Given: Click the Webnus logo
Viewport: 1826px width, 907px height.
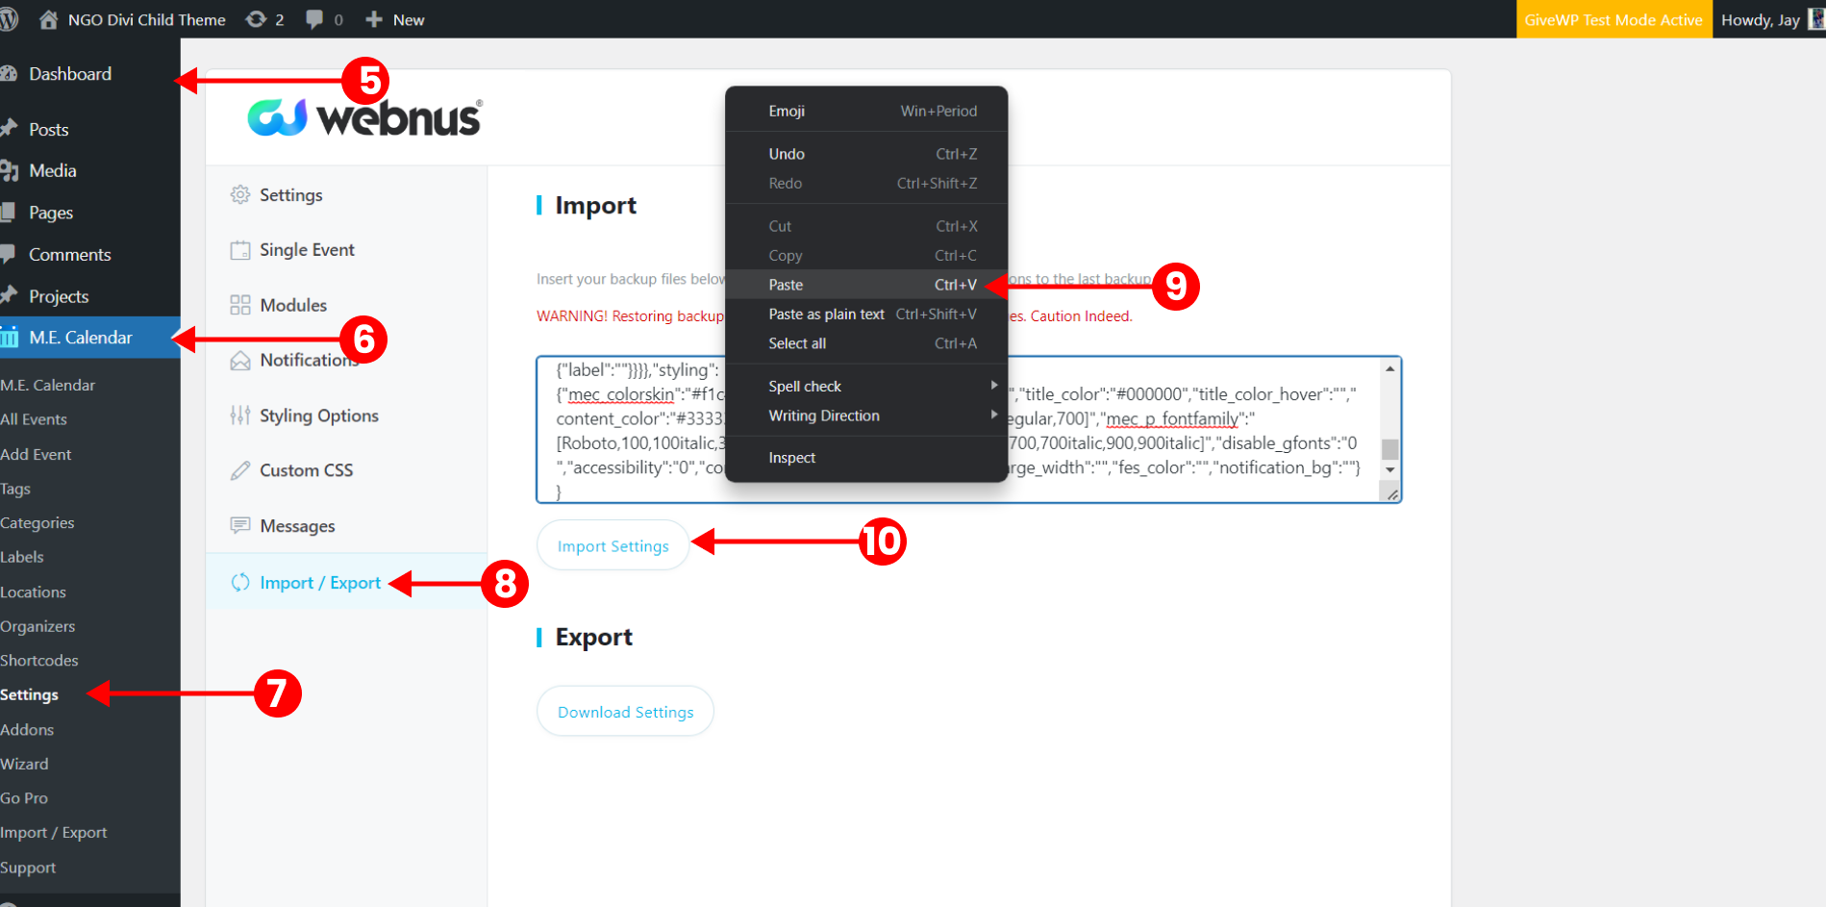Looking at the screenshot, I should (x=365, y=117).
